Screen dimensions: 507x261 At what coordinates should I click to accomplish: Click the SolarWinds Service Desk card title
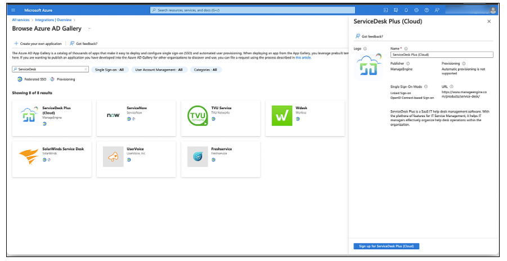point(63,148)
